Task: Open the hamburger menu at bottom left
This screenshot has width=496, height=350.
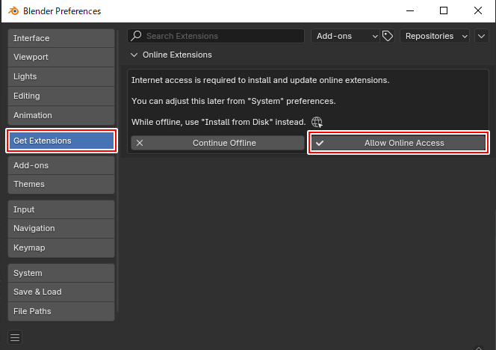Action: click(16, 337)
